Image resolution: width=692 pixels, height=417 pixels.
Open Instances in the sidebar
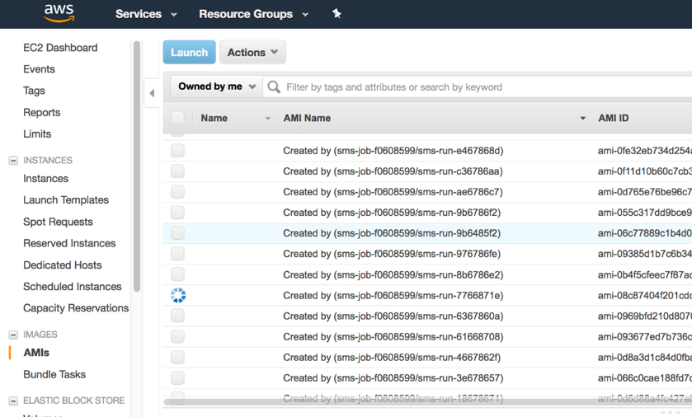[x=46, y=179]
